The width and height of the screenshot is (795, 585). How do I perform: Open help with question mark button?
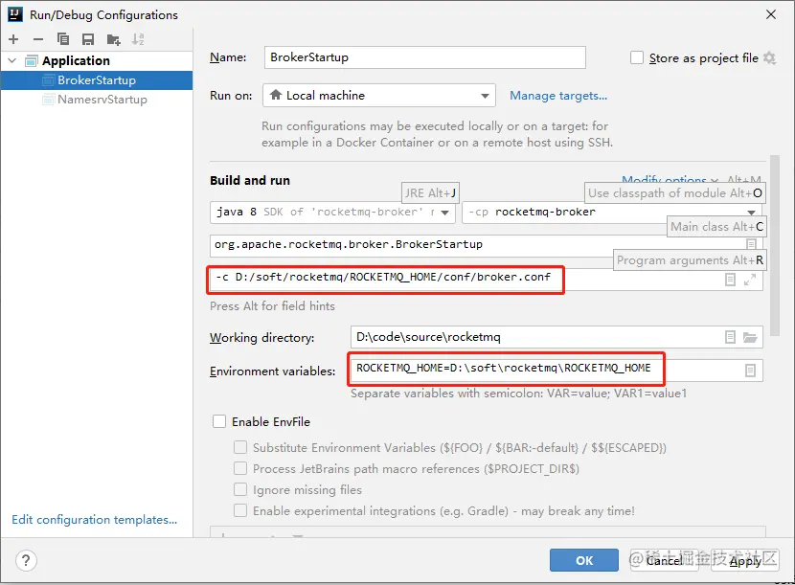(26, 561)
